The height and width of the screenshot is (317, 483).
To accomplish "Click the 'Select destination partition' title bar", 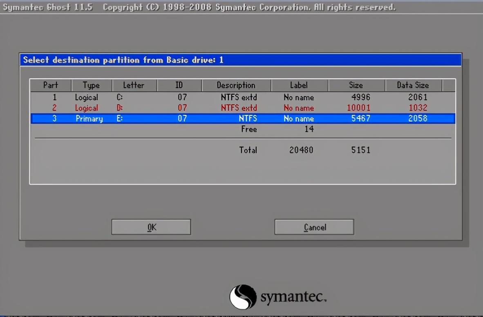I will 241,60.
